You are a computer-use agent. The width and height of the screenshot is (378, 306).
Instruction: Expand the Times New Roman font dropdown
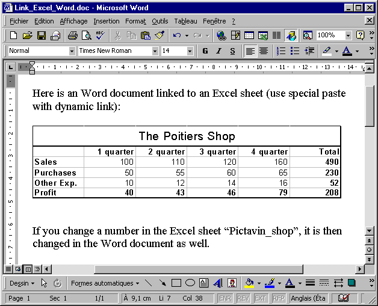pyautogui.click(x=155, y=51)
